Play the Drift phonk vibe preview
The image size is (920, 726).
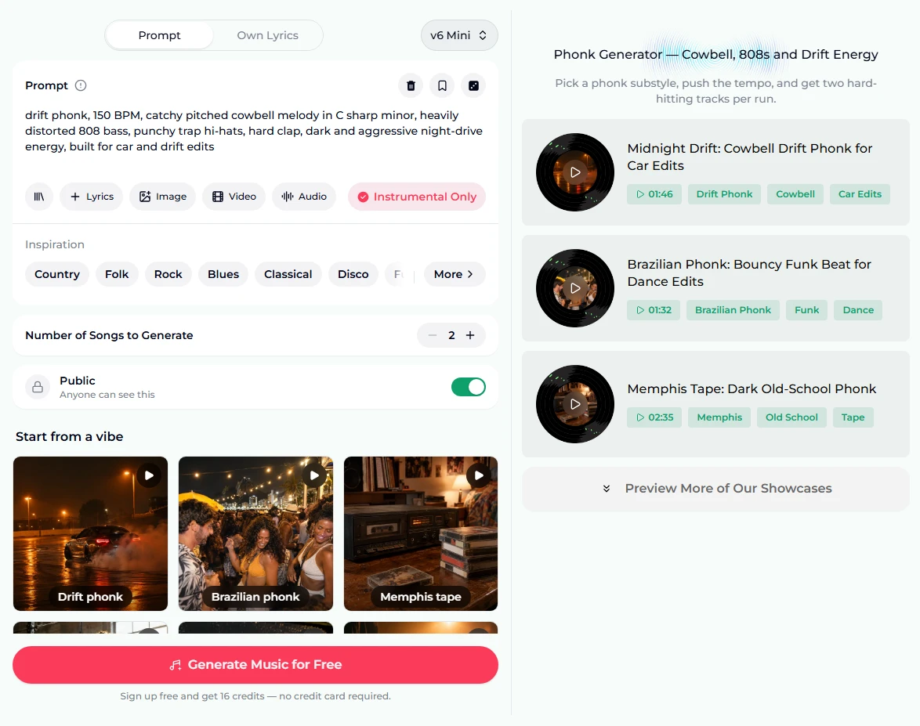tap(149, 475)
